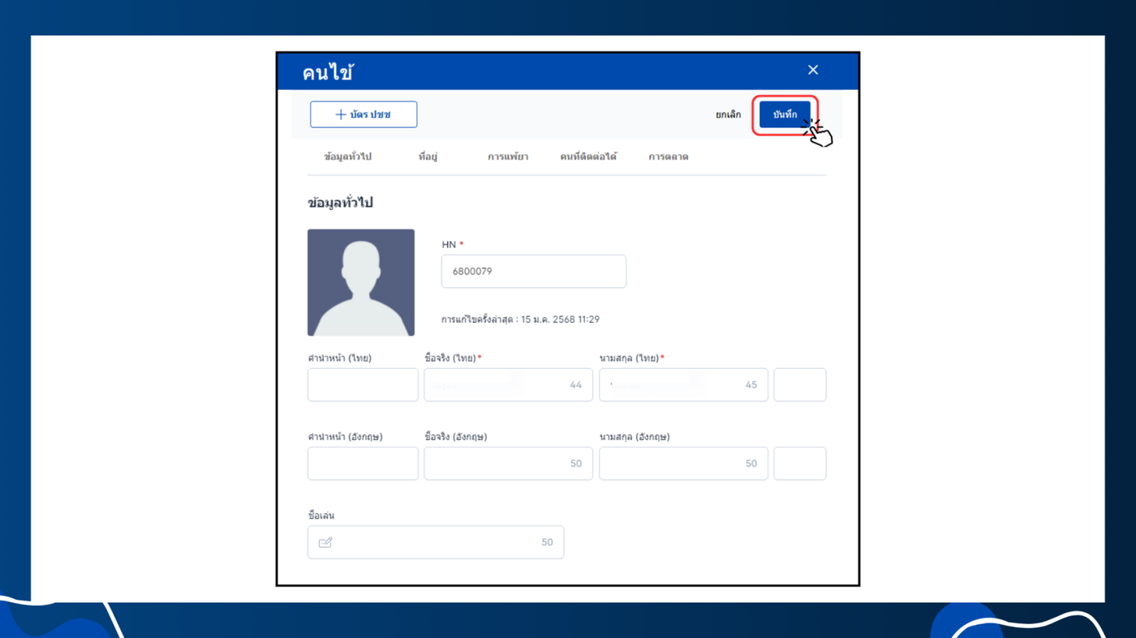Click the small box after นามสกุล (ไทย)
The image size is (1136, 638).
coord(800,385)
